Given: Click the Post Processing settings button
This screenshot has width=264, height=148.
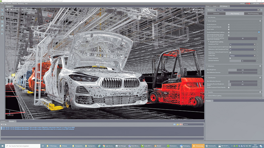Looking at the screenshot, I should 253,14.
